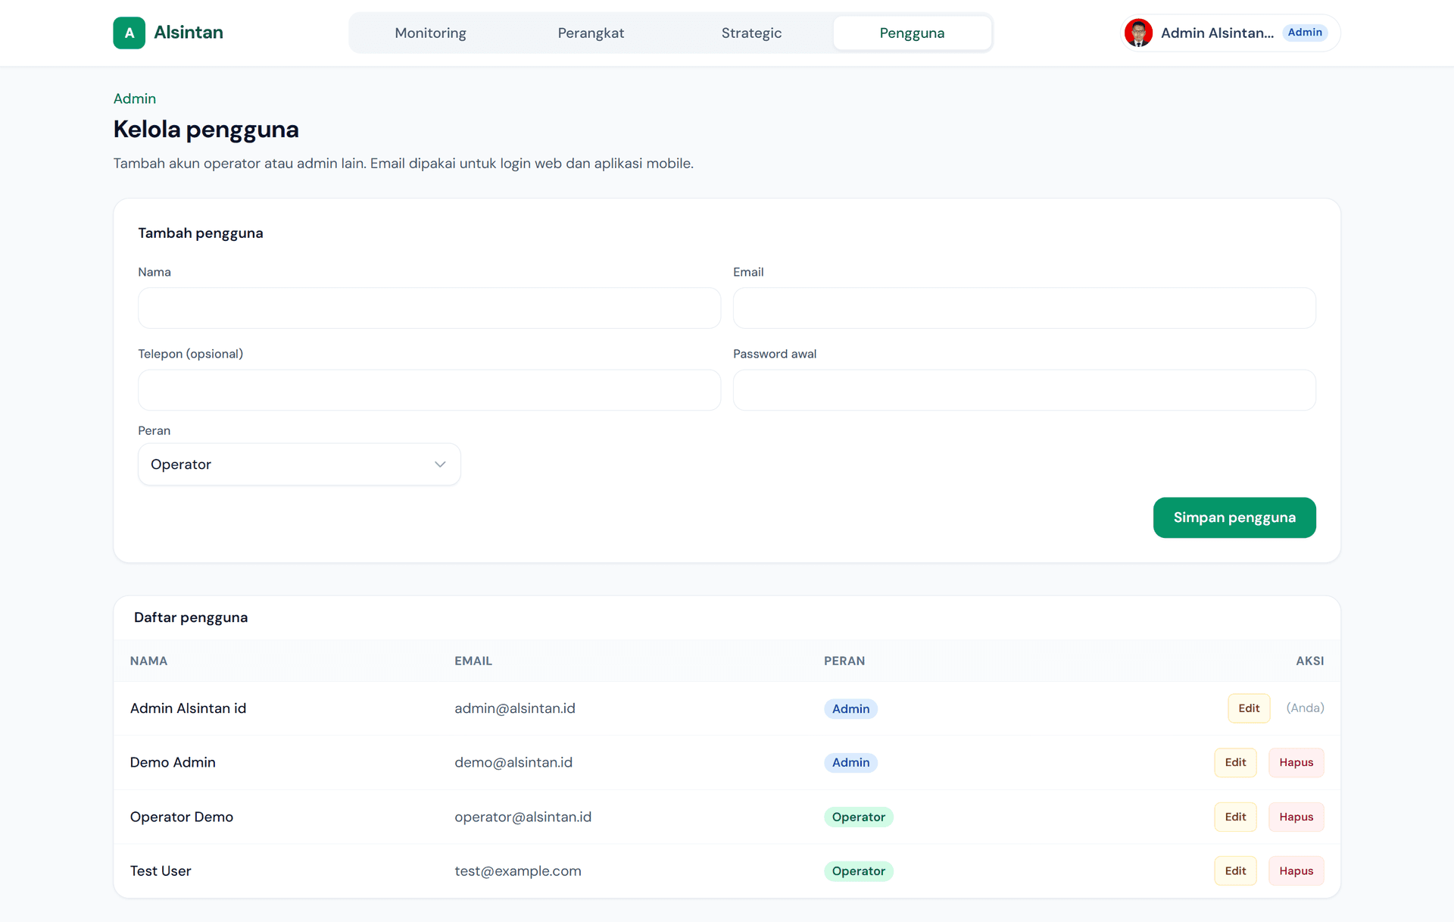Click the green Alsintan logo icon
This screenshot has height=922, width=1454.
129,33
